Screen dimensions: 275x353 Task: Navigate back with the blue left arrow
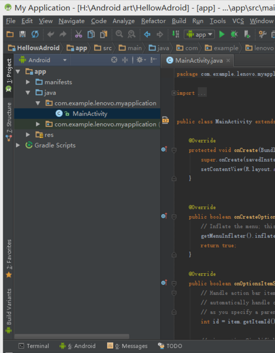click(147, 34)
